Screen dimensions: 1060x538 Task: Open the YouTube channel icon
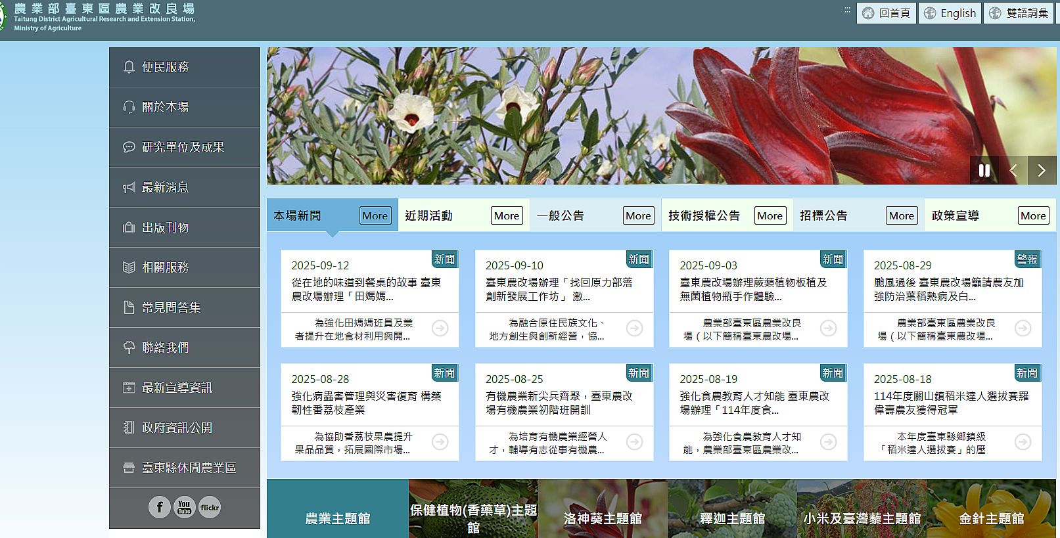coord(185,507)
